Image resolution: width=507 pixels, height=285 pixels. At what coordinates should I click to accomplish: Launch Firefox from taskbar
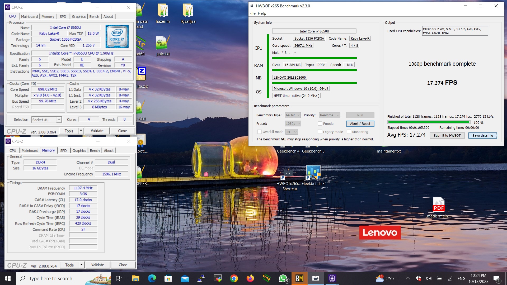pyautogui.click(x=250, y=278)
